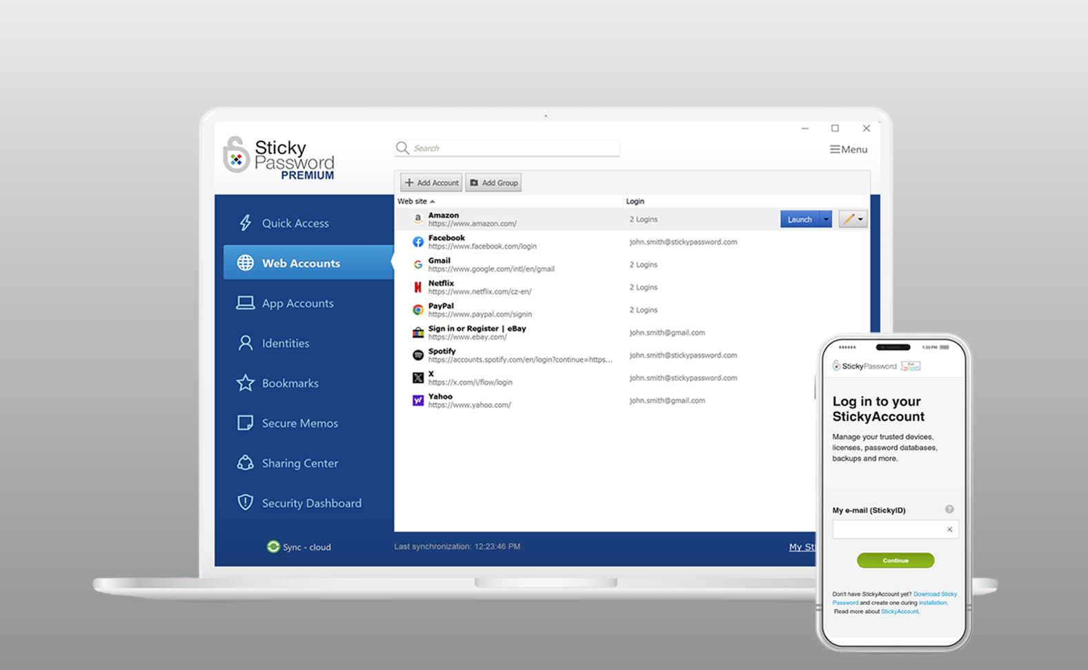Image resolution: width=1088 pixels, height=670 pixels.
Task: Click the edit pencil icon for Amazon
Action: (849, 219)
